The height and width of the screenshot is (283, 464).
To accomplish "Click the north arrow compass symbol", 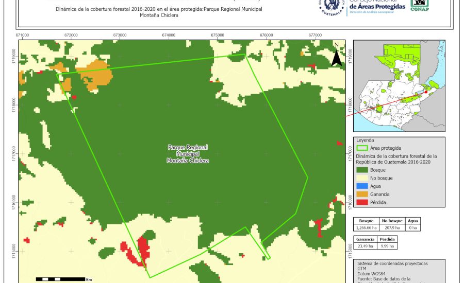I will pyautogui.click(x=336, y=55).
